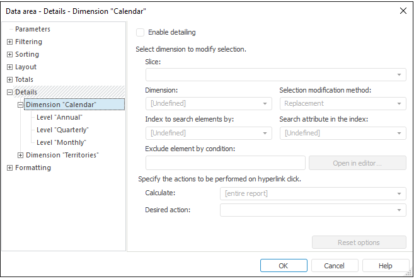Click the Cancel button
This screenshot has width=414, height=279.
(x=335, y=266)
